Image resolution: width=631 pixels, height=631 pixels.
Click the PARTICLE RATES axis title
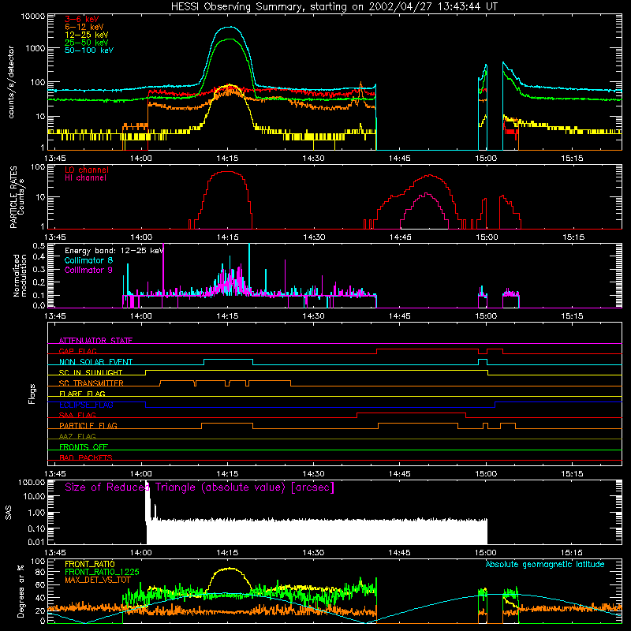[17, 197]
